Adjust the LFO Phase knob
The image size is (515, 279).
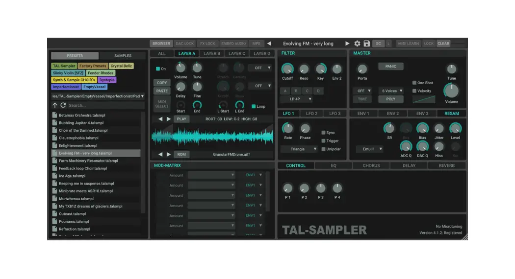coord(305,128)
